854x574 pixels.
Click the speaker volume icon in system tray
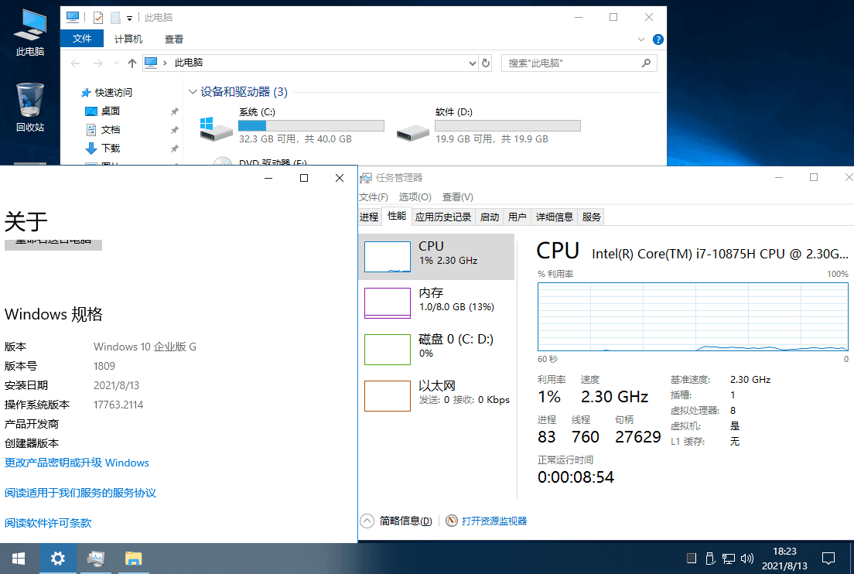[747, 558]
